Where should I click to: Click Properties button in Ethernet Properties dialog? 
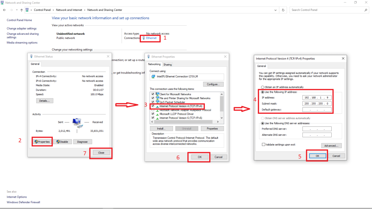point(212,129)
